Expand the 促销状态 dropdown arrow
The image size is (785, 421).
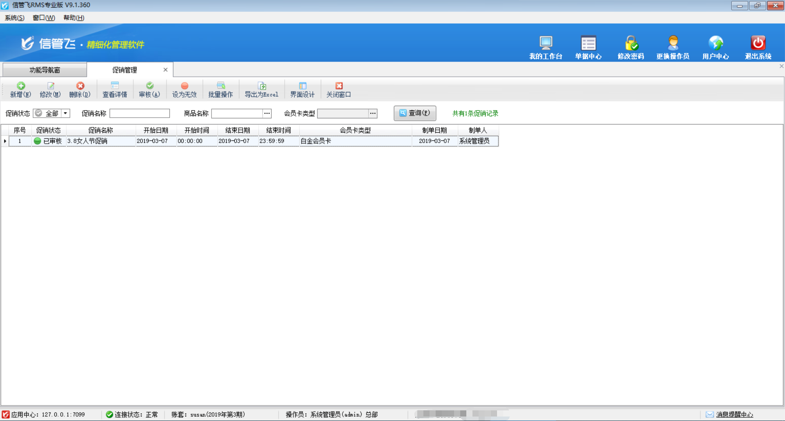(65, 113)
